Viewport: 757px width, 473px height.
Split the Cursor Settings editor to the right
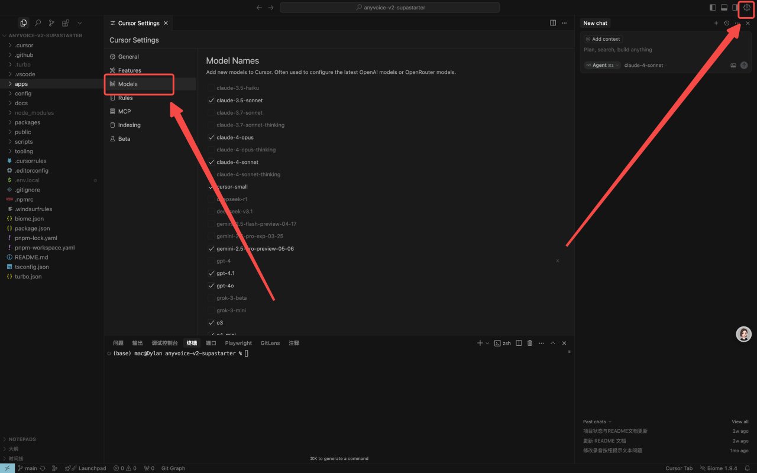pyautogui.click(x=553, y=23)
